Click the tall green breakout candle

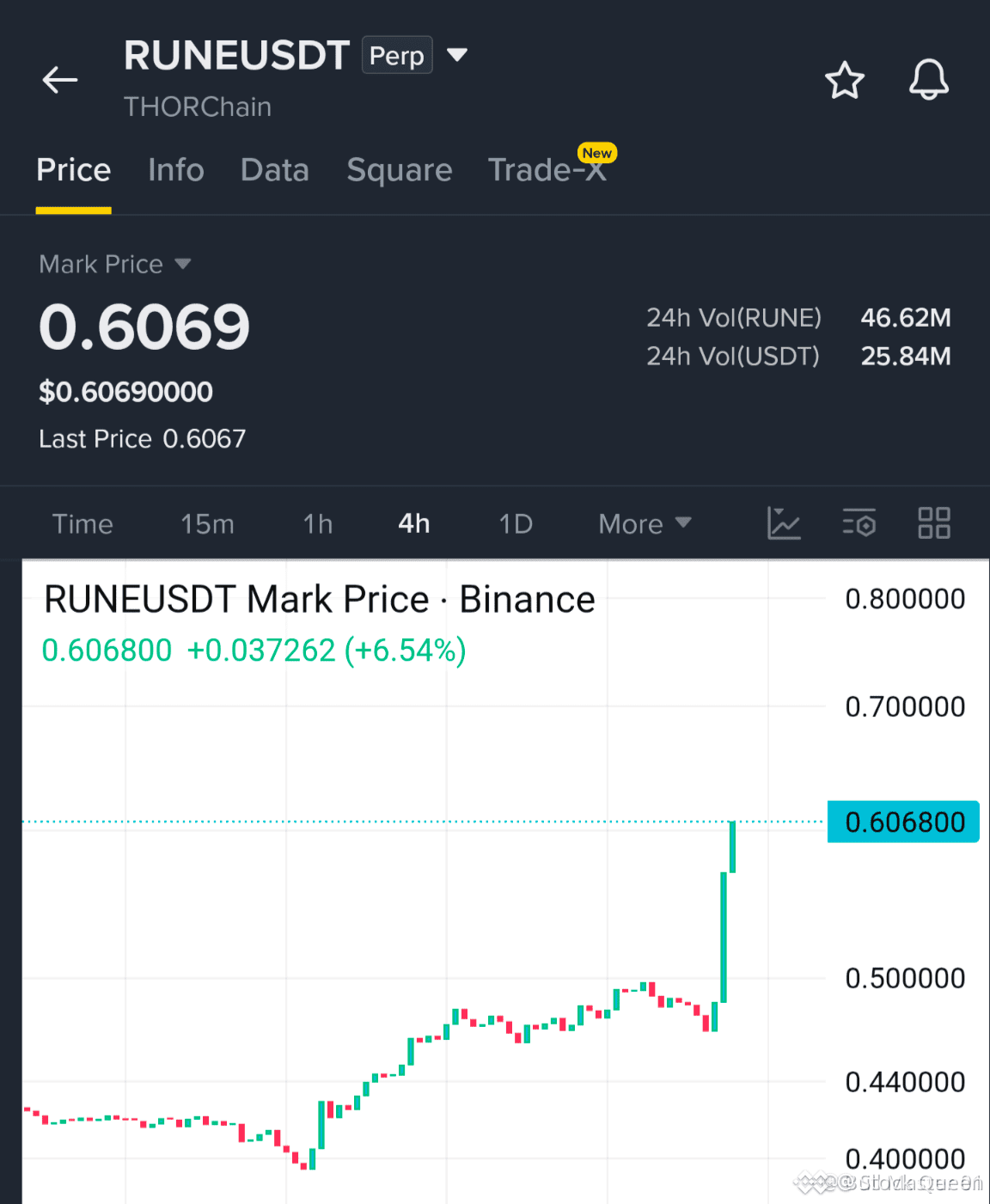pyautogui.click(x=724, y=937)
